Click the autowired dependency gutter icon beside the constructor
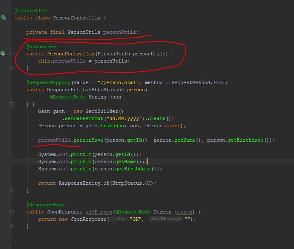The height and width of the screenshot is (249, 294). click(3, 54)
